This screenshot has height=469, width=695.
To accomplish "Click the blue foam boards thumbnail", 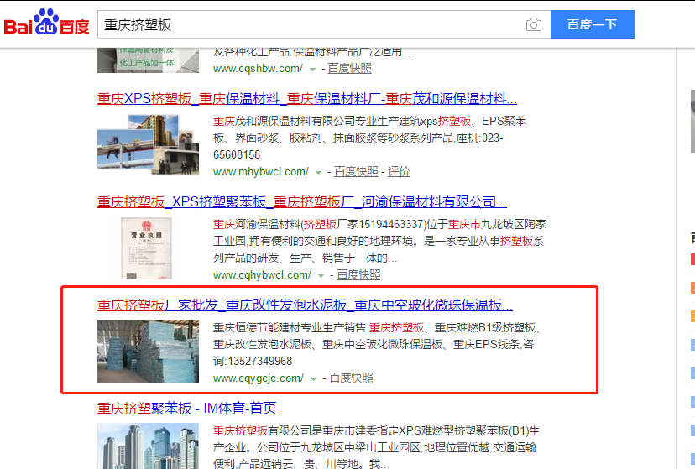I will 148,351.
